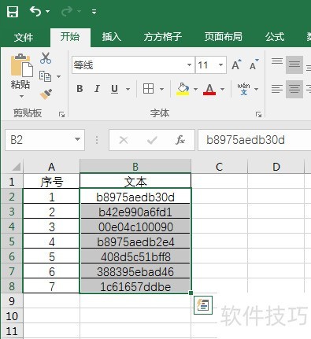
Task: Apply the yellow Fill Color bucket
Action: (183, 89)
